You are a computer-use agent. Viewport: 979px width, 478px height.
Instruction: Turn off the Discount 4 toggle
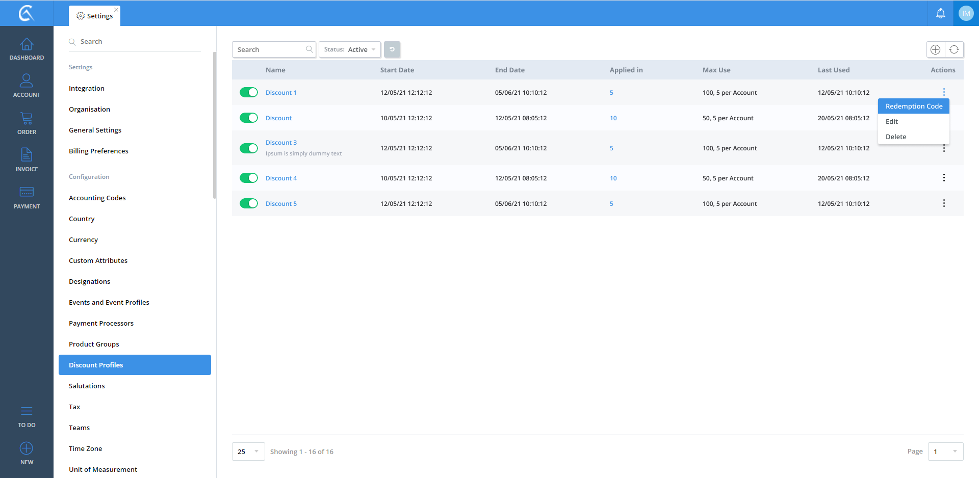point(249,178)
